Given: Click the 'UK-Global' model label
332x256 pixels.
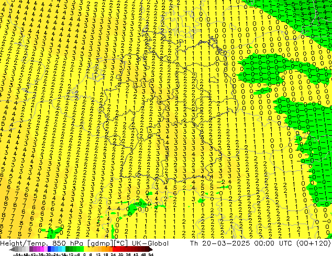Looking at the screenshot, I should coord(150,243).
